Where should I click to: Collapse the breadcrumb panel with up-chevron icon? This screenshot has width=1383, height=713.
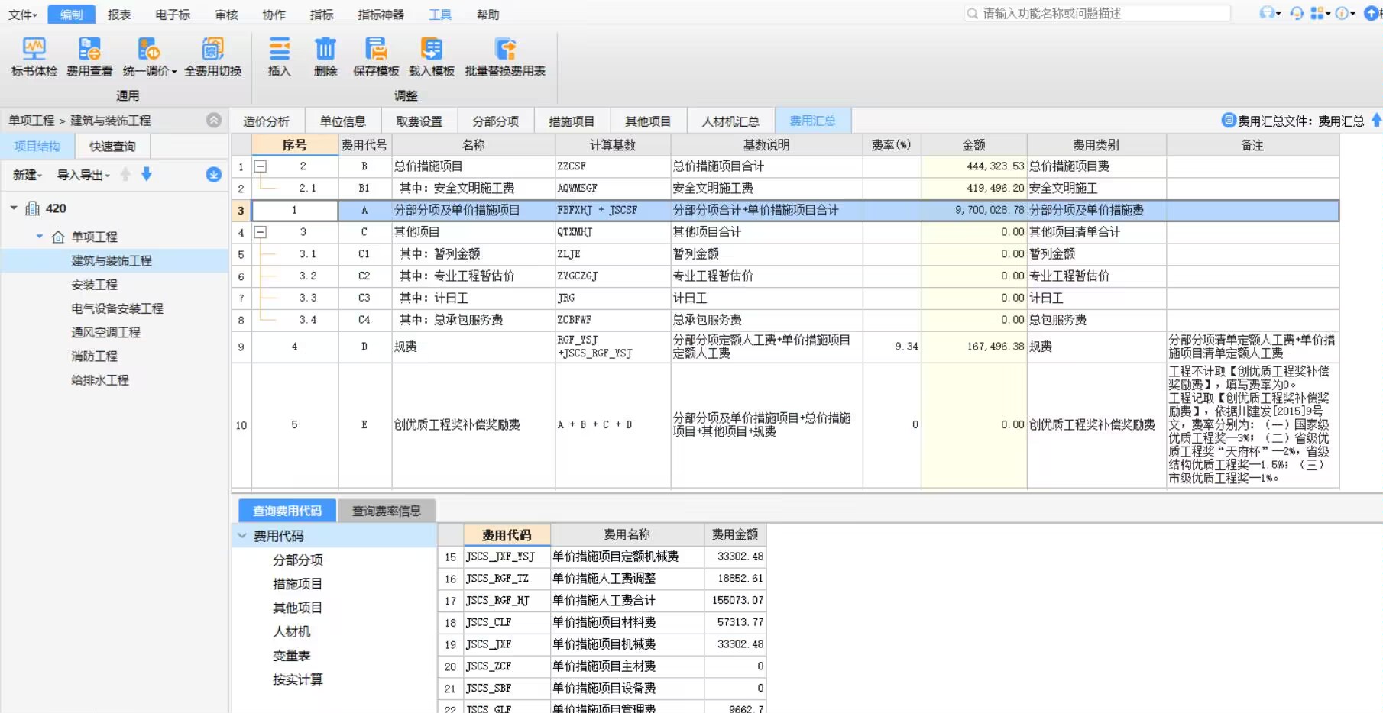tap(214, 121)
